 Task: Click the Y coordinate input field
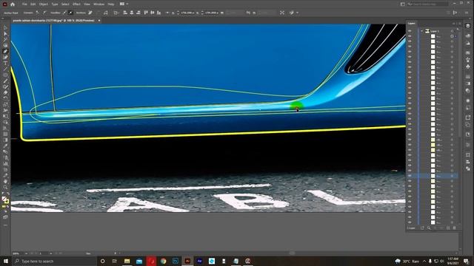point(212,13)
